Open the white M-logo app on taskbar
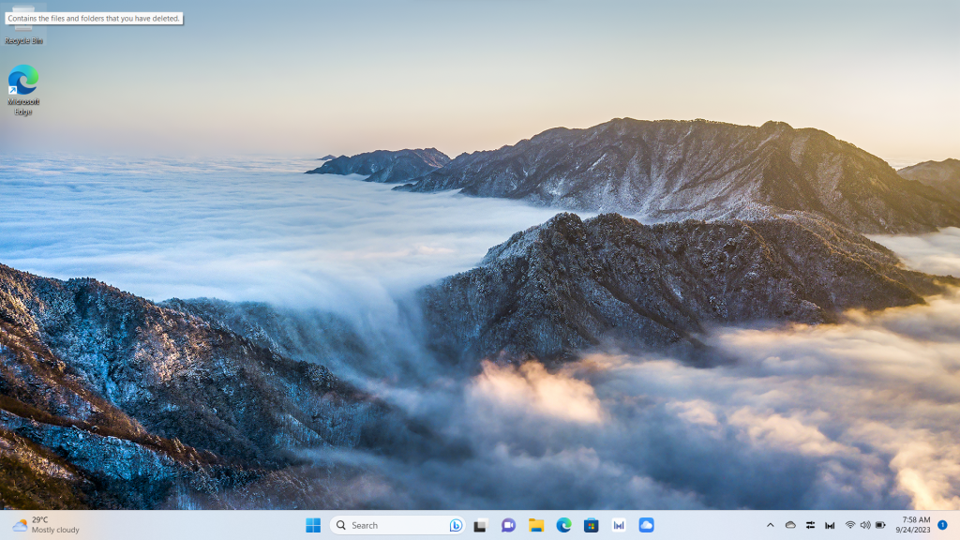This screenshot has width=960, height=540. click(x=619, y=525)
